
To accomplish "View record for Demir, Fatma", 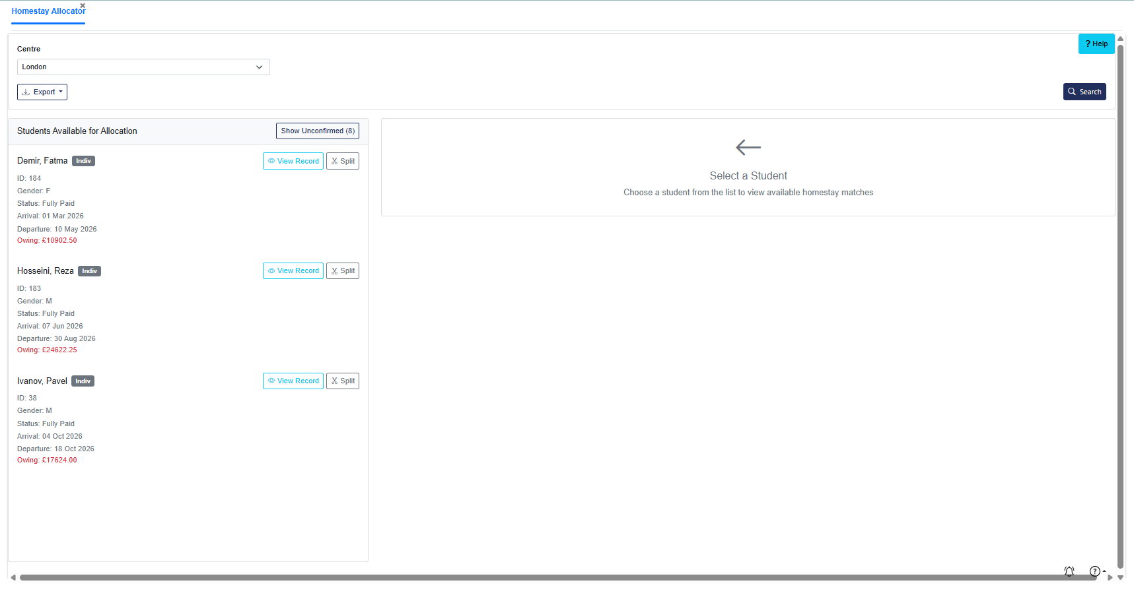I will pos(293,161).
